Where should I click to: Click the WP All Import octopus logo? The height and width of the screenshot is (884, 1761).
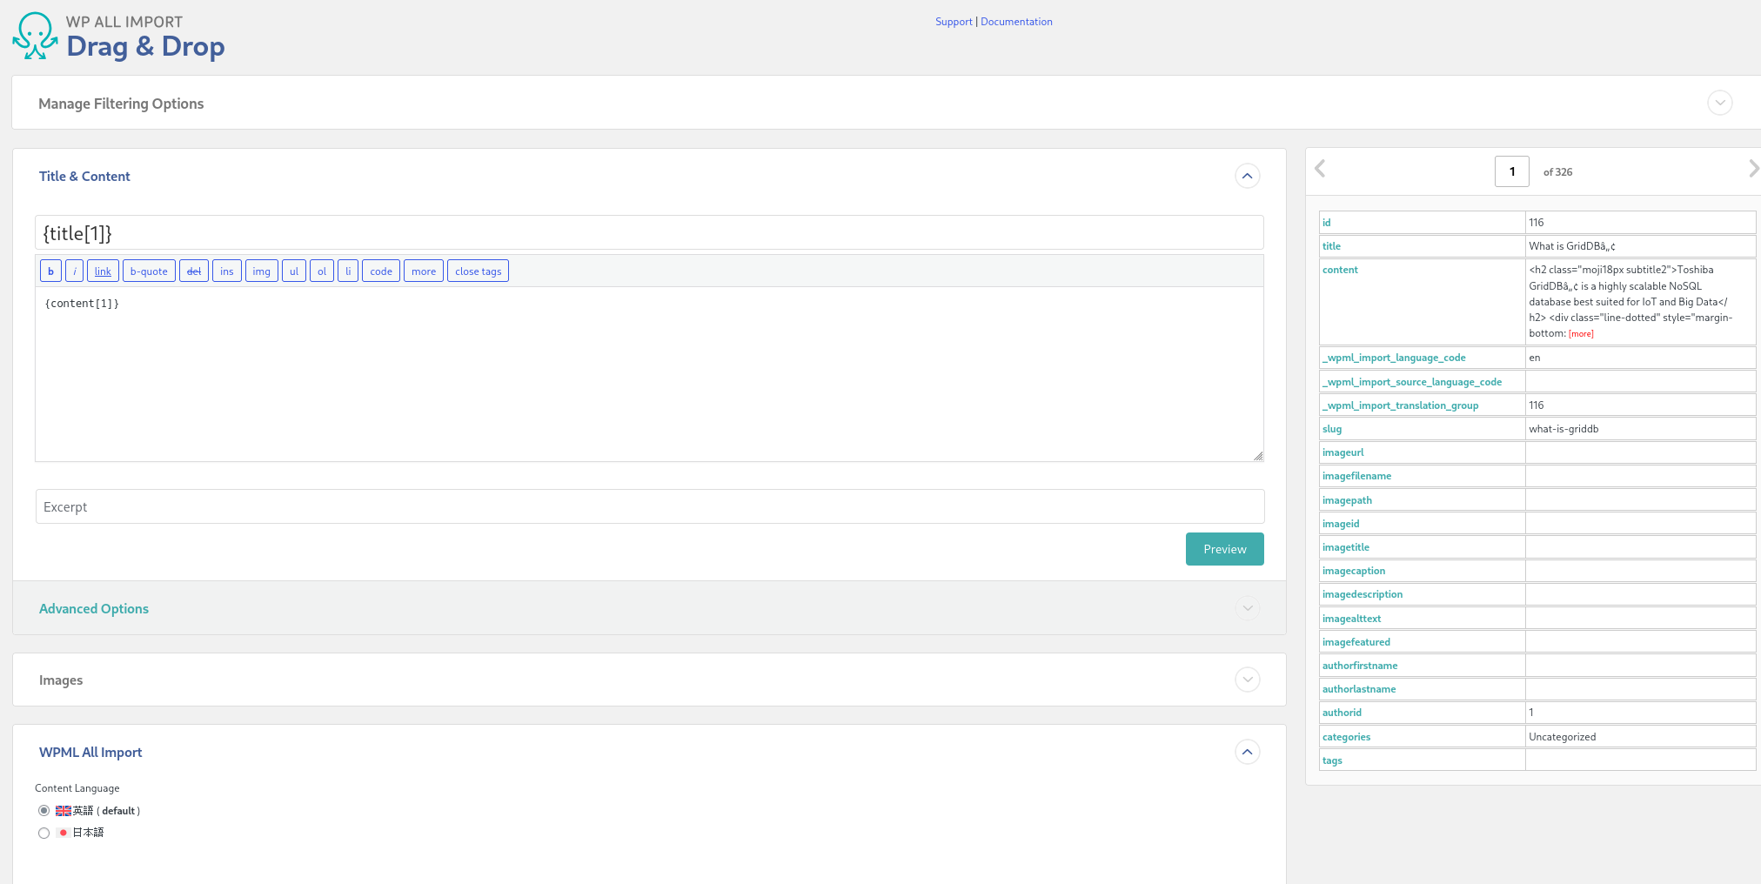35,37
